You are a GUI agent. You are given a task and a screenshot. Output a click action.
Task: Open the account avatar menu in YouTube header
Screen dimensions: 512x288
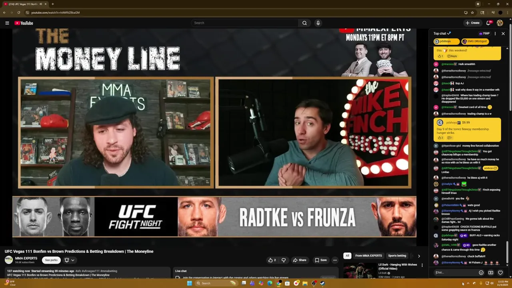[x=500, y=23]
